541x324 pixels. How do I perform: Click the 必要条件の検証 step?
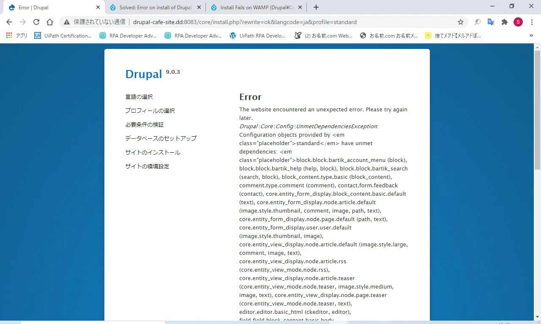(145, 124)
